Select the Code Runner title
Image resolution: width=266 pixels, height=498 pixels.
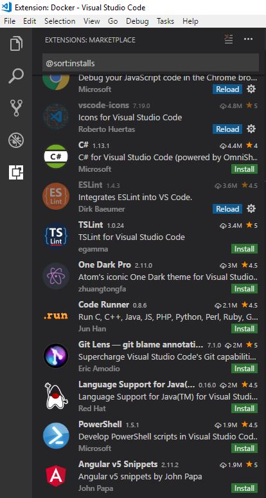(x=103, y=304)
